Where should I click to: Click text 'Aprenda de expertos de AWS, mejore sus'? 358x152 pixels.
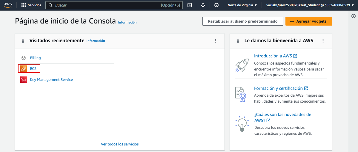pos(289,95)
